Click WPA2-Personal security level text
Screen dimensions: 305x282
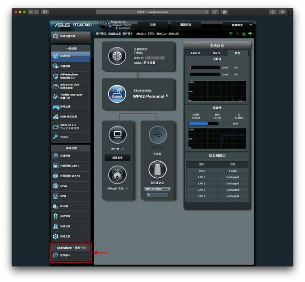coord(148,97)
